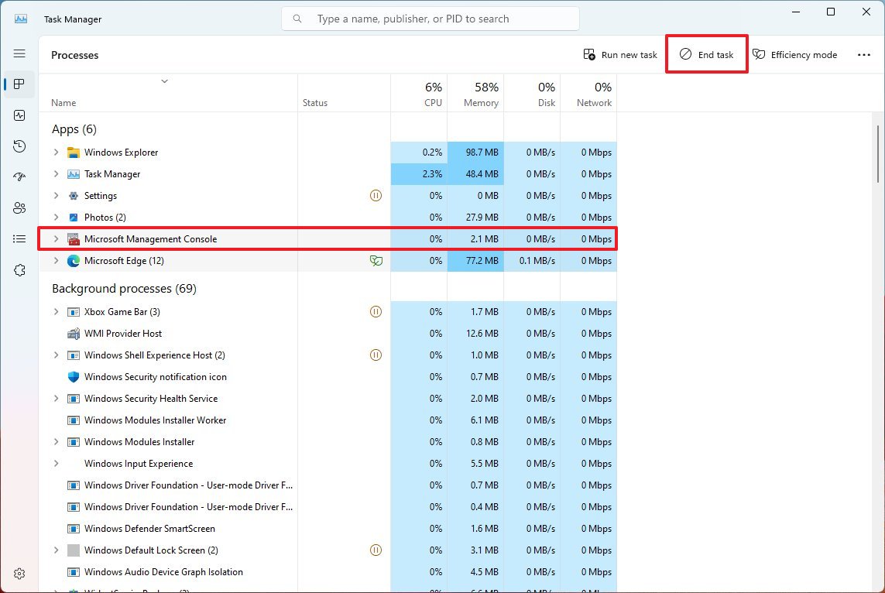Viewport: 885px width, 593px height.
Task: Open Task Manager settings via the gear icon
Action: [x=19, y=573]
